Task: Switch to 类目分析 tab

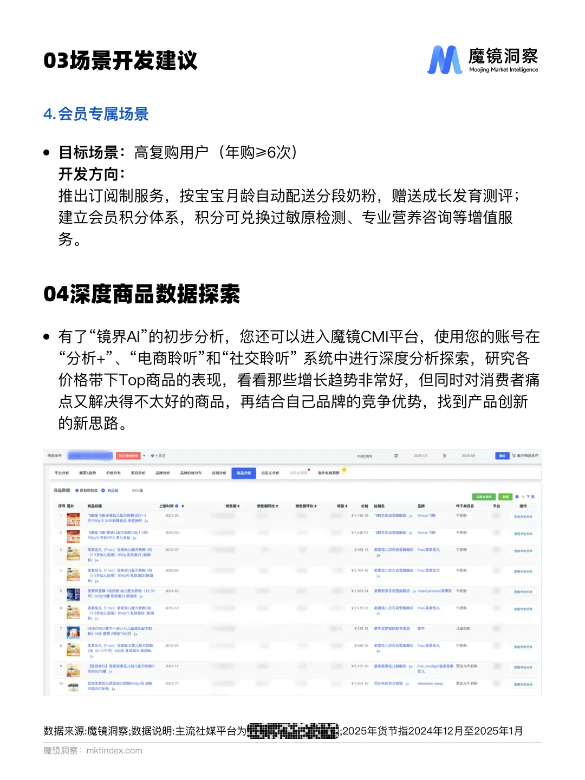Action: 138,473
